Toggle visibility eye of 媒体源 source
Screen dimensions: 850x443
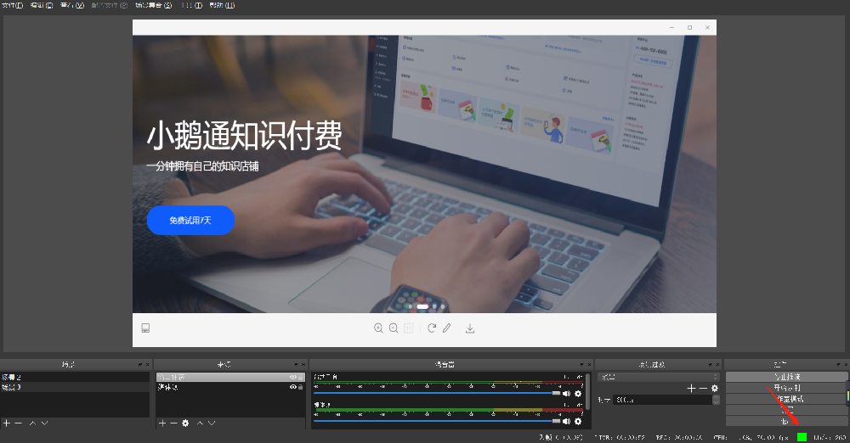(292, 387)
